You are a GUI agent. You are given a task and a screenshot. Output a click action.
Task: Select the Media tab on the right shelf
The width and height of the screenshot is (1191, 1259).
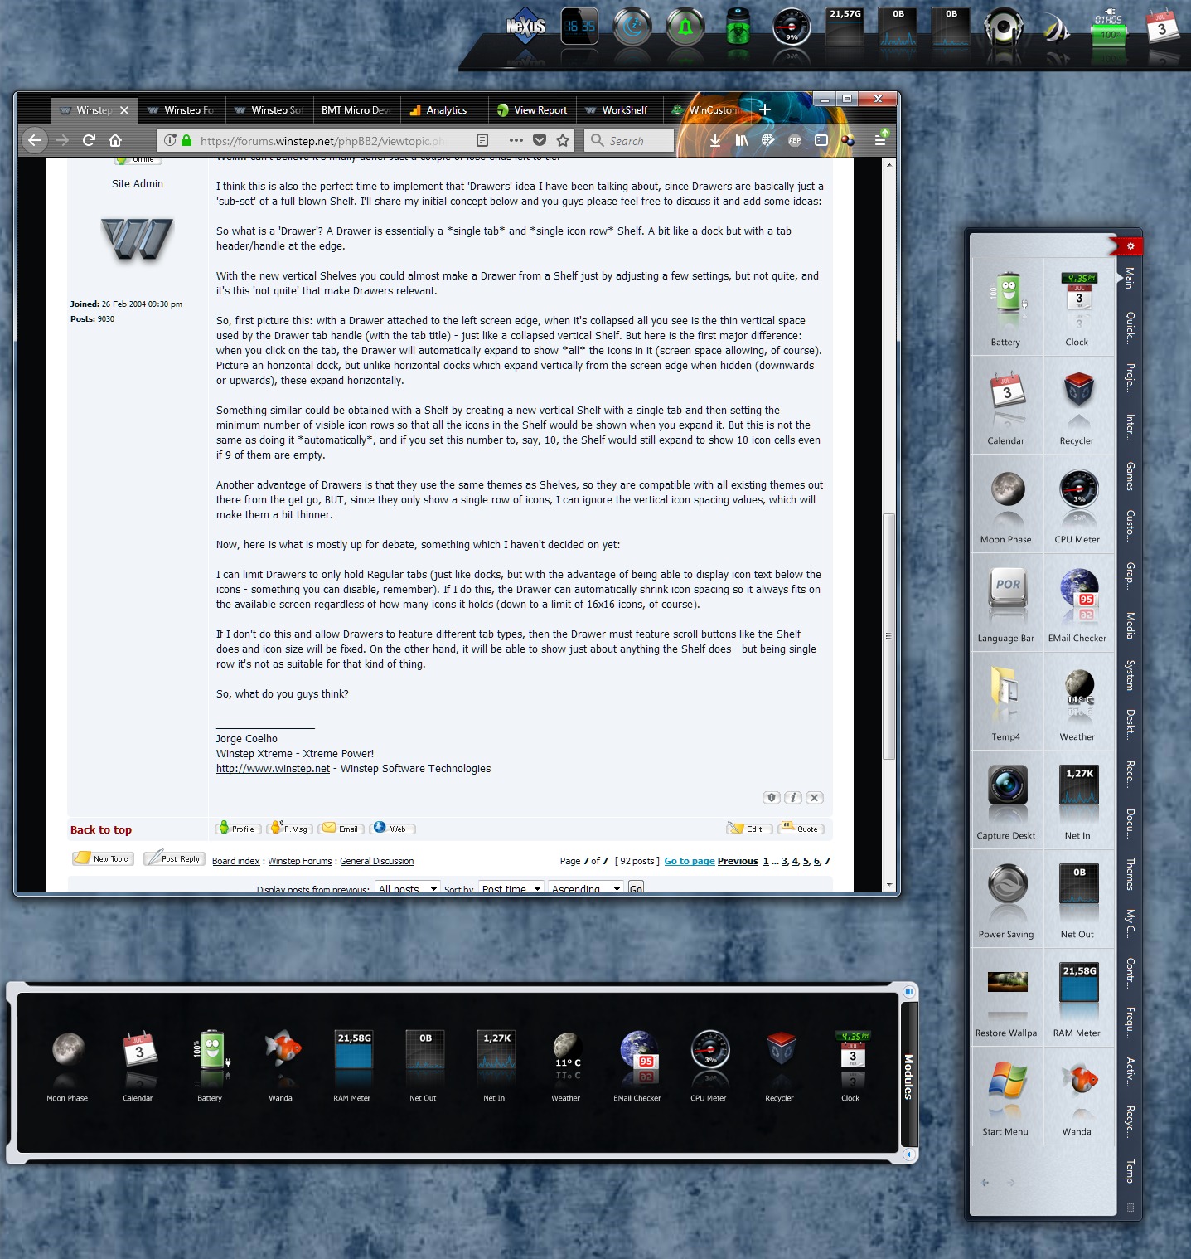coord(1130,625)
